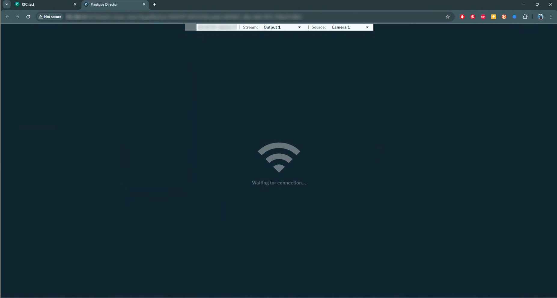The height and width of the screenshot is (298, 557).
Task: Open the yellow lightbulb extension
Action: [x=493, y=17]
